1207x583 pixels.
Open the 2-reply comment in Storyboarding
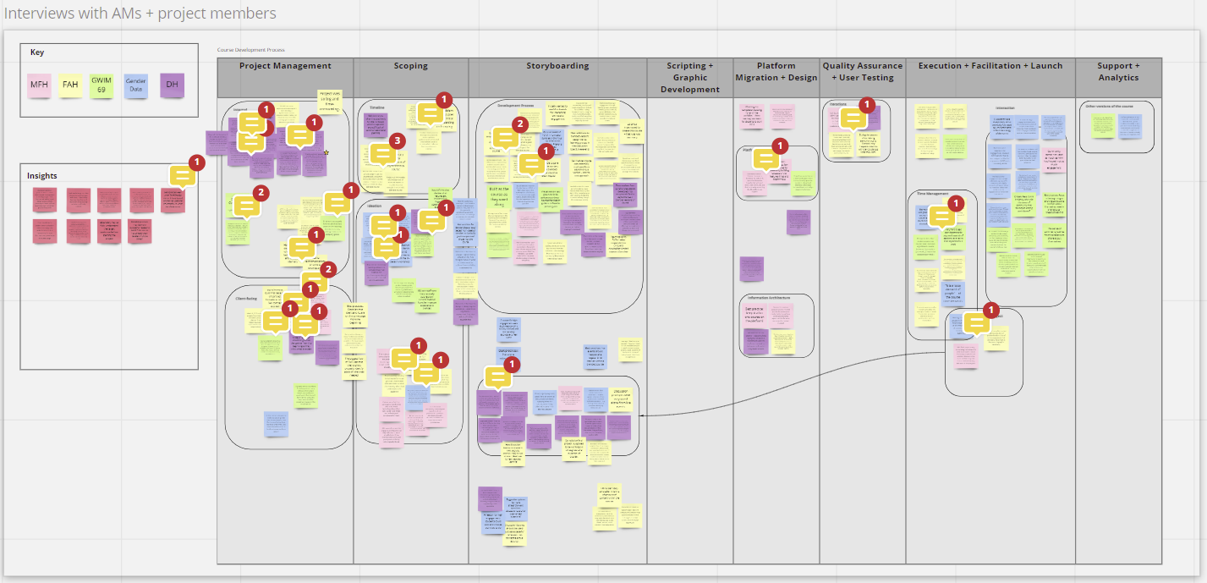pyautogui.click(x=505, y=138)
